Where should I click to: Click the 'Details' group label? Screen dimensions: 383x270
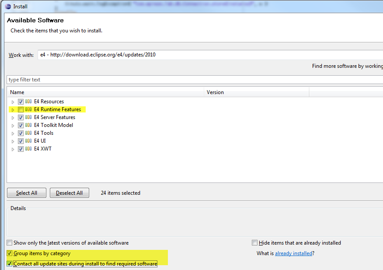click(18, 208)
